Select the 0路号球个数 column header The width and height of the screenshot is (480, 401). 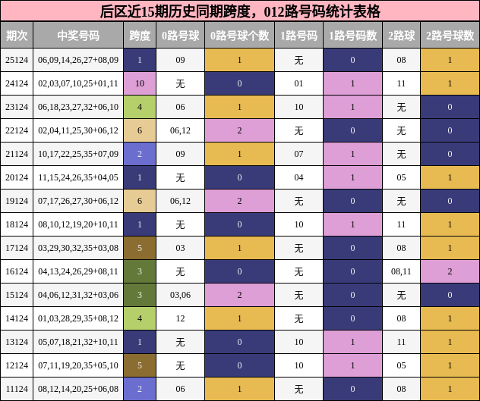tap(239, 35)
